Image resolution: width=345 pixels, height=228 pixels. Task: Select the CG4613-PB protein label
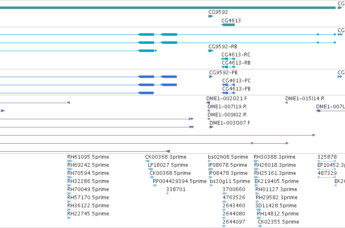[236, 89]
